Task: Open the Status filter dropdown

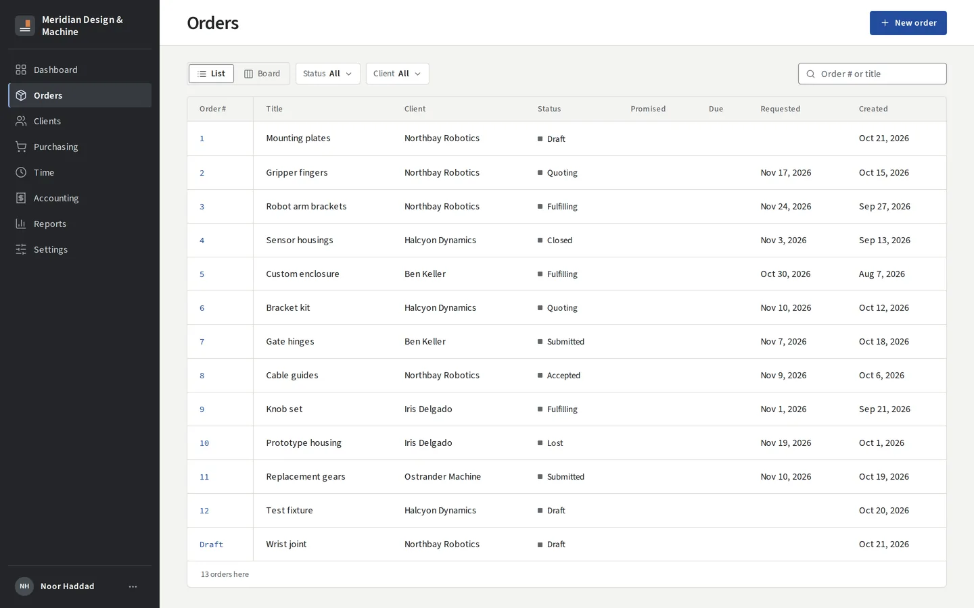Action: click(328, 74)
